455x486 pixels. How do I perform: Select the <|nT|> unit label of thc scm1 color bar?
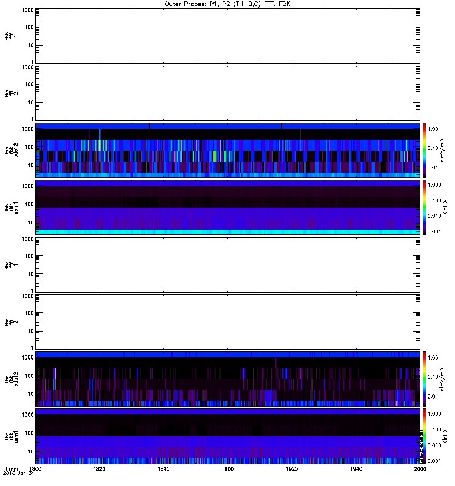(x=445, y=436)
